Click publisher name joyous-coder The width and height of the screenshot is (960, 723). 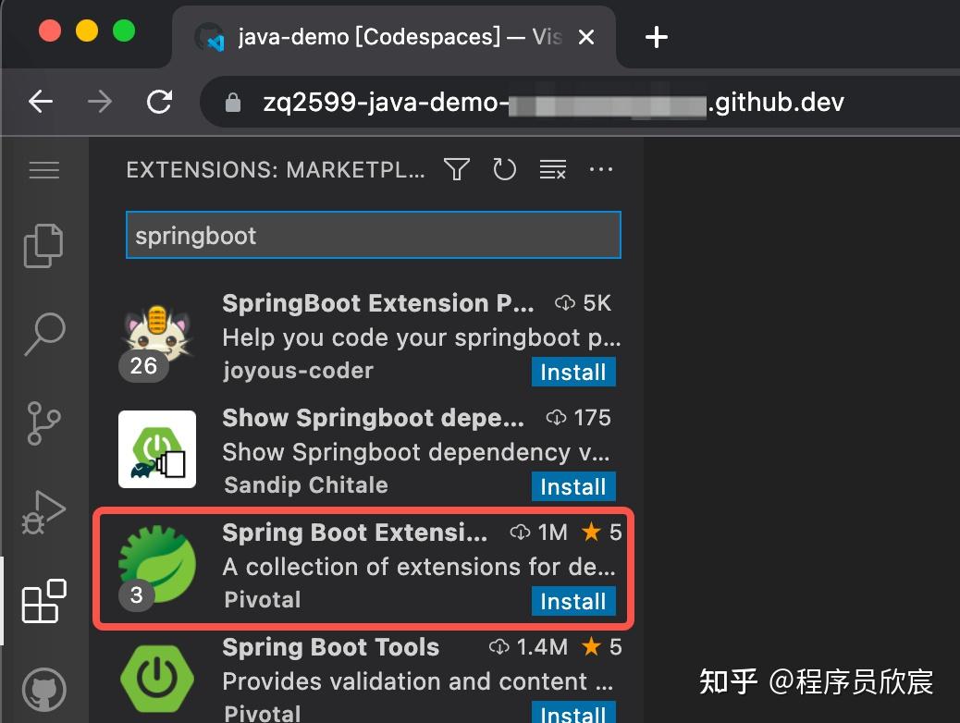298,371
